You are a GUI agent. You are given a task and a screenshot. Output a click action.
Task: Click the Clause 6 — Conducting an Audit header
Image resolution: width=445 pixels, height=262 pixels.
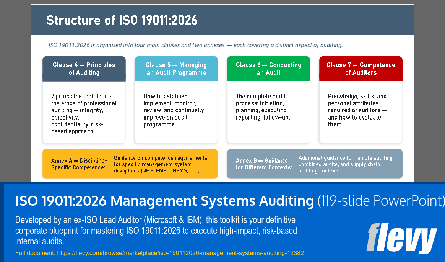click(268, 69)
